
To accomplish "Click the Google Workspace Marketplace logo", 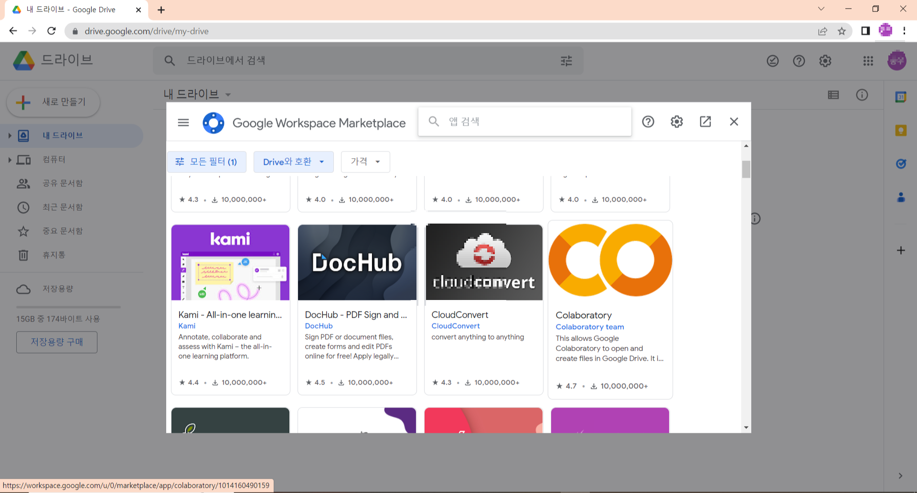I will click(213, 123).
